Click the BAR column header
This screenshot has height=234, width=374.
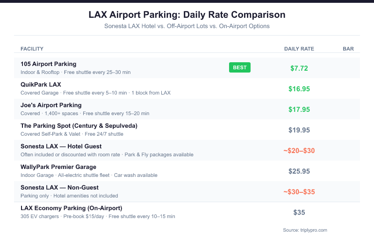pyautogui.click(x=348, y=49)
